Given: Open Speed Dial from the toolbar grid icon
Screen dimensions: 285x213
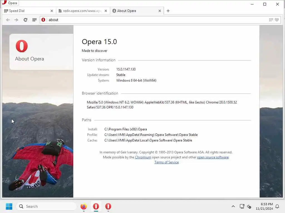Looking at the screenshot, I should [34, 20].
